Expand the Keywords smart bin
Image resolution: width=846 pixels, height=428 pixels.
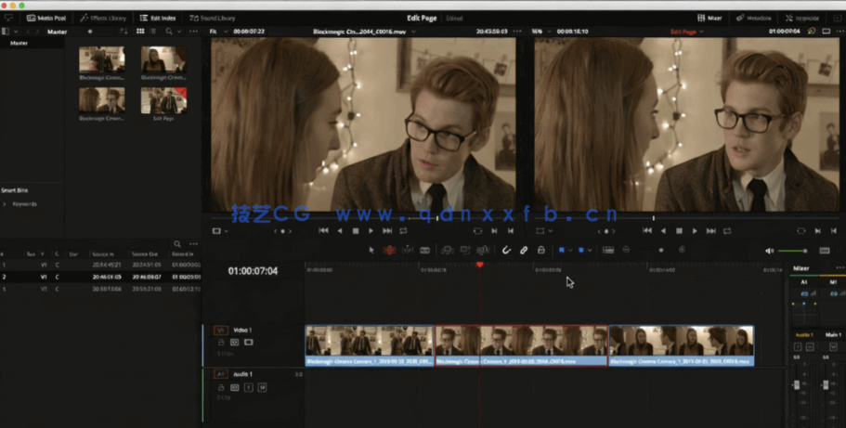(5, 204)
